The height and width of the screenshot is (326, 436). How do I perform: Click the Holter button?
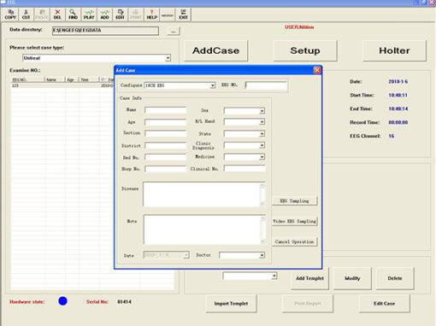coord(394,50)
